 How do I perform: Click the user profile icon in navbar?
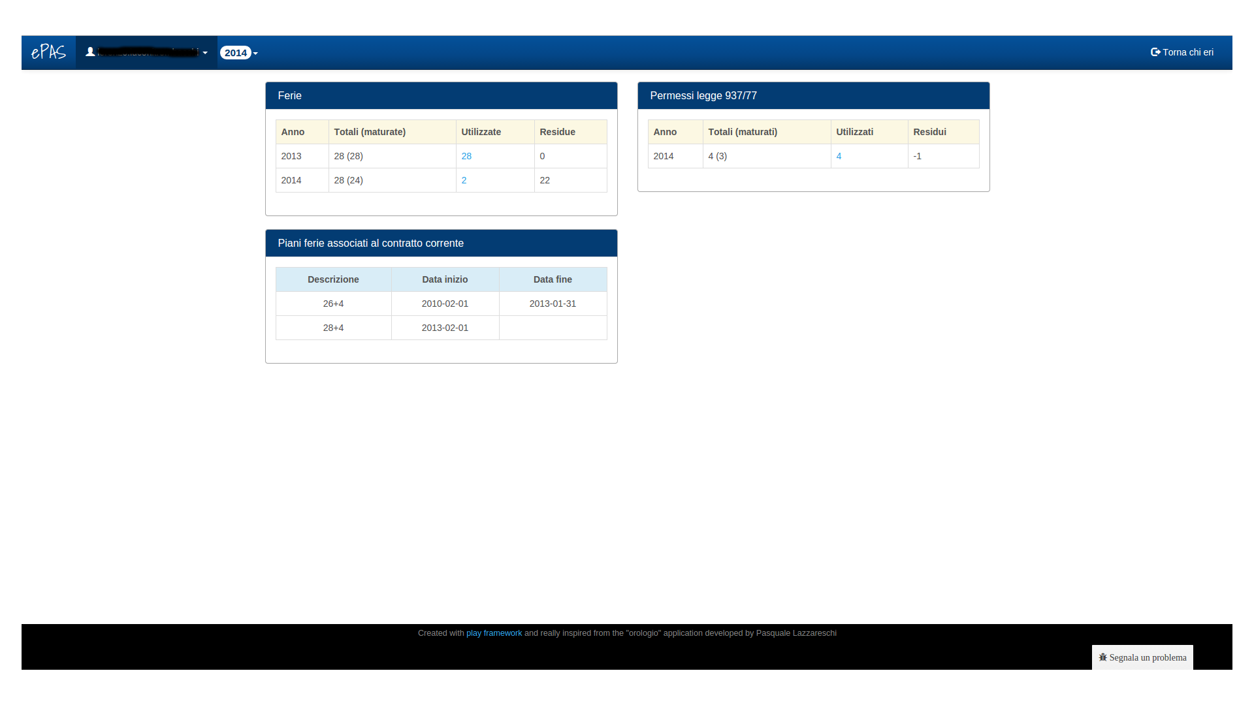pyautogui.click(x=90, y=52)
